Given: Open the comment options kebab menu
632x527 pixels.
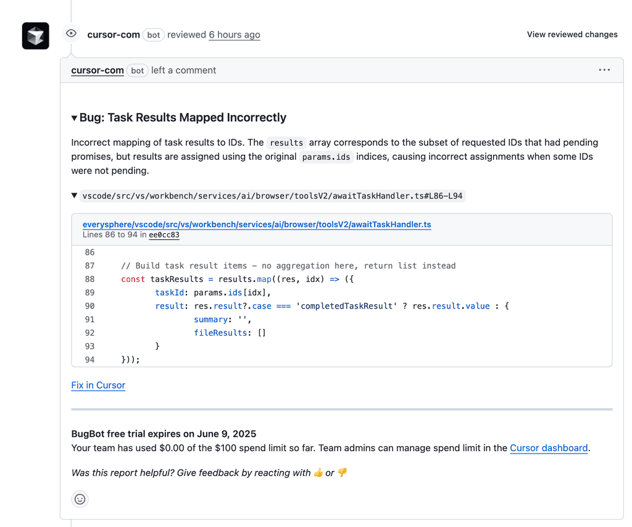Looking at the screenshot, I should point(604,70).
